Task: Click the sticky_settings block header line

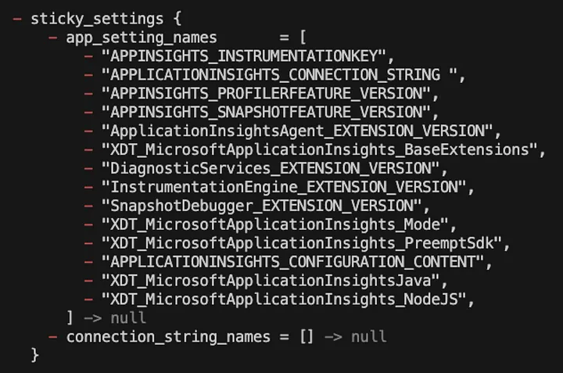Action: click(97, 19)
